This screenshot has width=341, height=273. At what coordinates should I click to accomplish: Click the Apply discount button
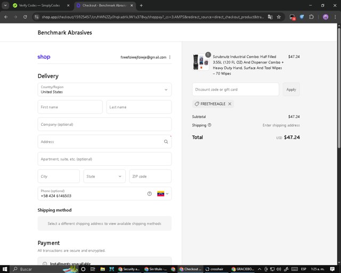coord(291,90)
